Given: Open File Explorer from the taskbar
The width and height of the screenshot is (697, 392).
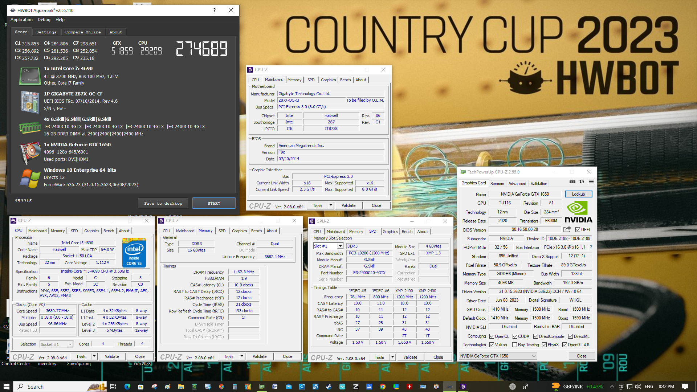Looking at the screenshot, I should (x=181, y=387).
